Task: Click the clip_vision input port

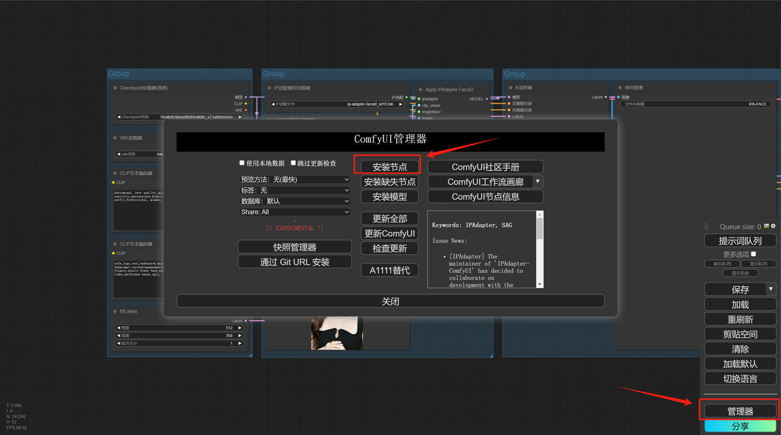Action: [419, 105]
